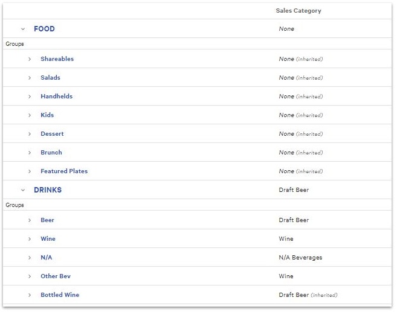This screenshot has width=397, height=312.
Task: Expand the Dessert group arrow
Action: pyautogui.click(x=30, y=134)
